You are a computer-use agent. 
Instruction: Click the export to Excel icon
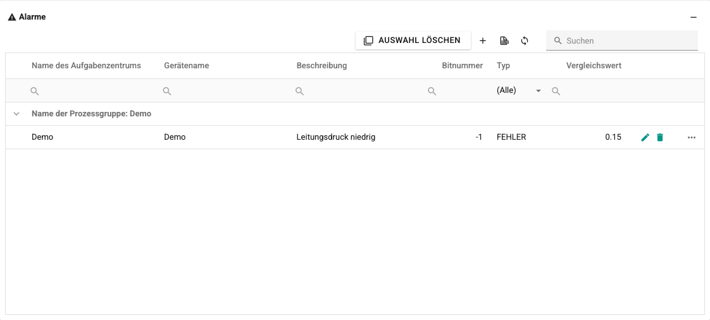pyautogui.click(x=504, y=40)
